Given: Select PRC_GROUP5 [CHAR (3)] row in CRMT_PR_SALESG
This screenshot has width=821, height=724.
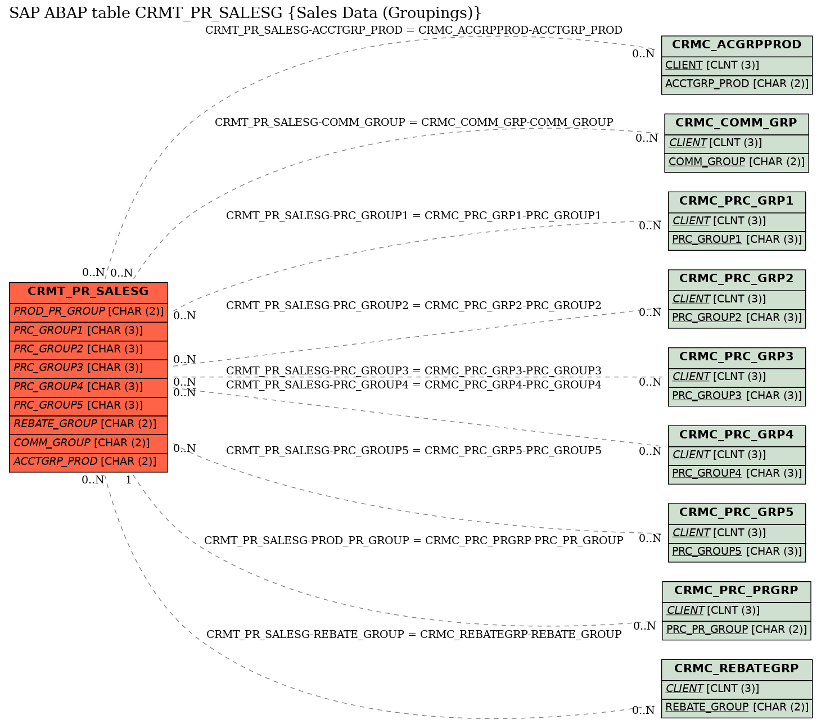Looking at the screenshot, I should click(x=88, y=406).
